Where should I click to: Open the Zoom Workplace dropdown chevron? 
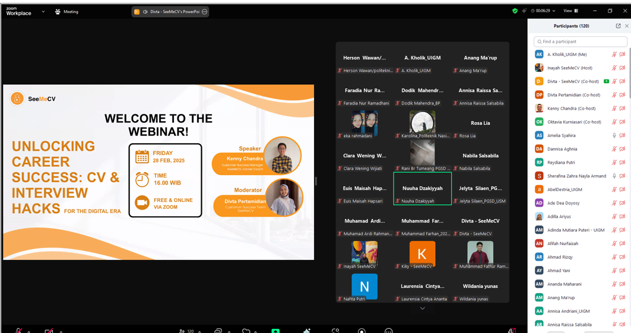click(43, 12)
